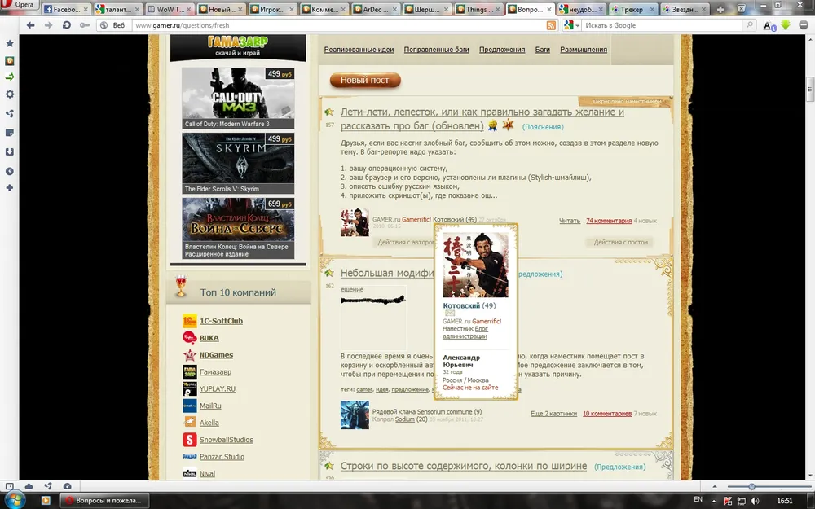The image size is (815, 509).
Task: Switch to Трекер tab
Action: pyautogui.click(x=633, y=9)
